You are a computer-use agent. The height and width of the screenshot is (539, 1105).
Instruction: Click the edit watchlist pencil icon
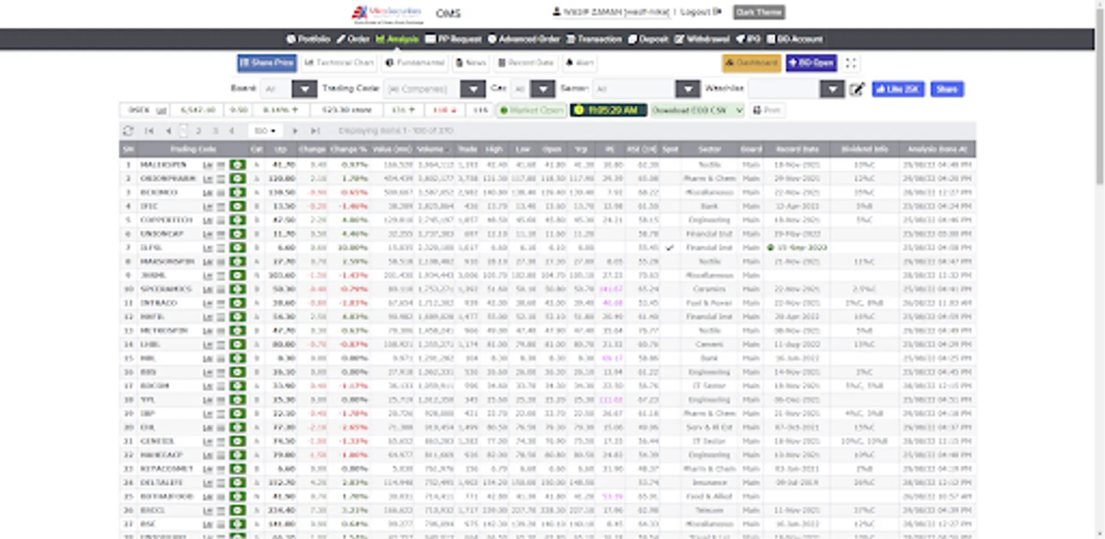tap(857, 89)
